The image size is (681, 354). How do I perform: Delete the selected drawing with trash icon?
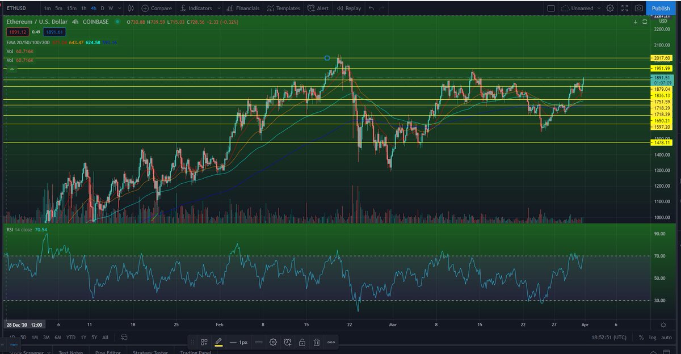click(317, 342)
